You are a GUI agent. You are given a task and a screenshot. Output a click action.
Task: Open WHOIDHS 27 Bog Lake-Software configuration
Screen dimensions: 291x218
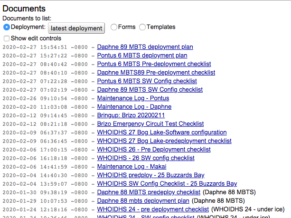162,133
